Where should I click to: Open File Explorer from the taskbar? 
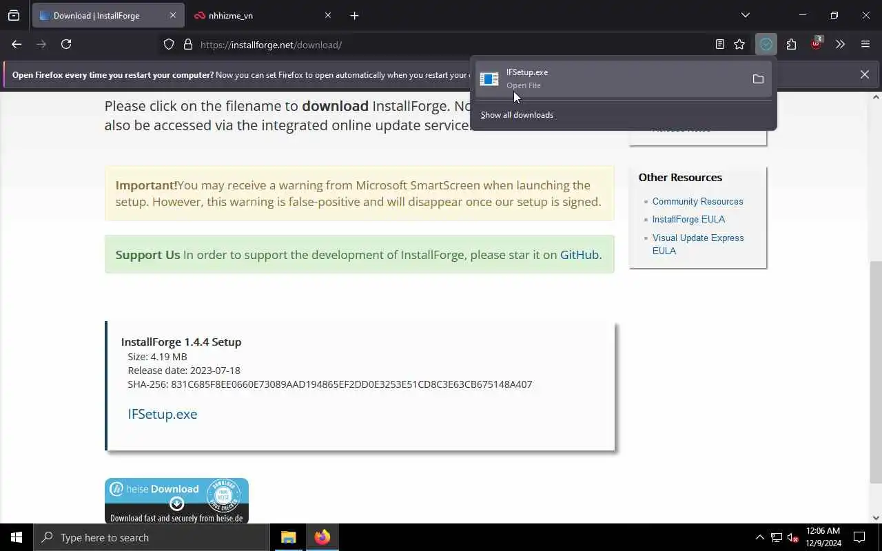(289, 537)
